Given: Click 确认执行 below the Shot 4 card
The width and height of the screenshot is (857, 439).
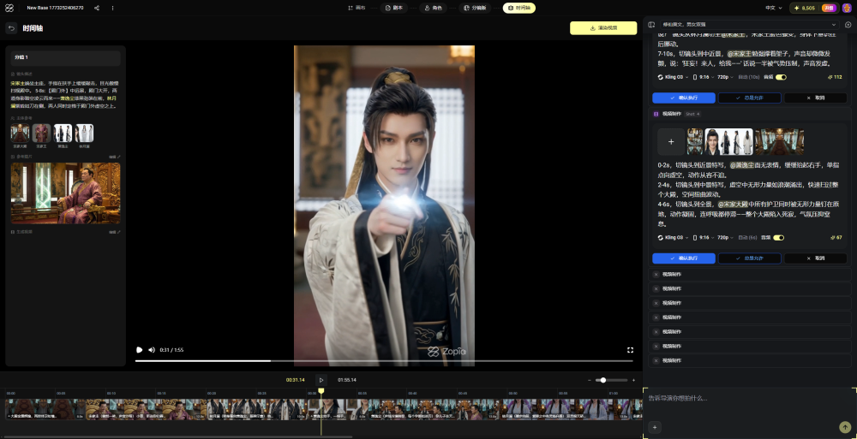Looking at the screenshot, I should (x=684, y=258).
